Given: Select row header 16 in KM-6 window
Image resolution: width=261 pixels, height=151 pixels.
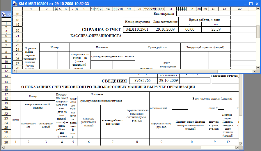Looking at the screenshot, I should pyautogui.click(x=17, y=14).
